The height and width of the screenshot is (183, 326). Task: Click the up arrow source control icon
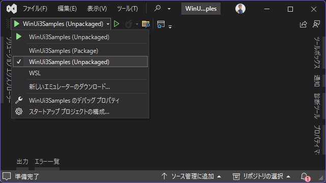click(x=164, y=176)
